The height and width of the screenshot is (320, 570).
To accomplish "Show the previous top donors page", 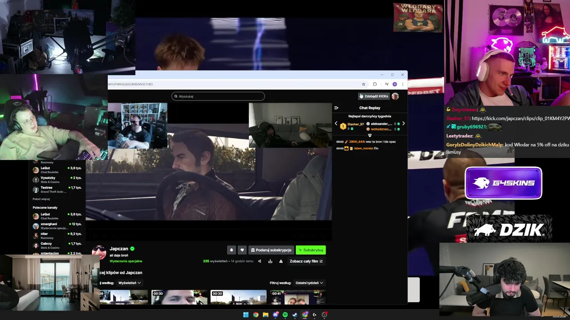I will coord(336,124).
